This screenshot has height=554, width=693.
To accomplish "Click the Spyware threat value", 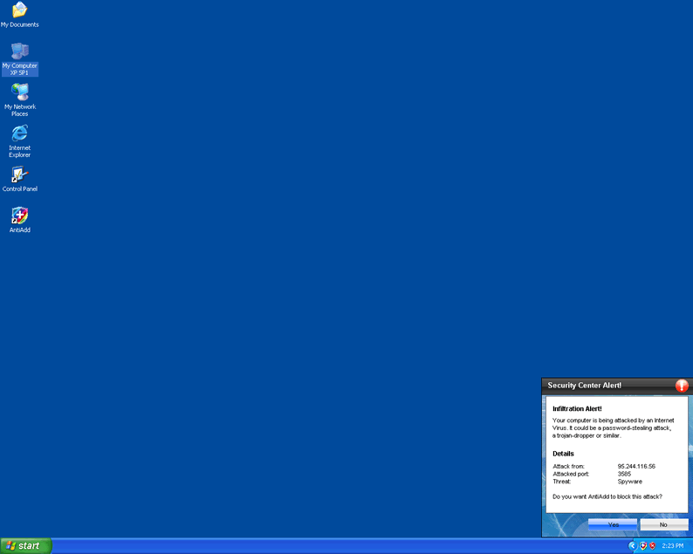I will point(629,482).
